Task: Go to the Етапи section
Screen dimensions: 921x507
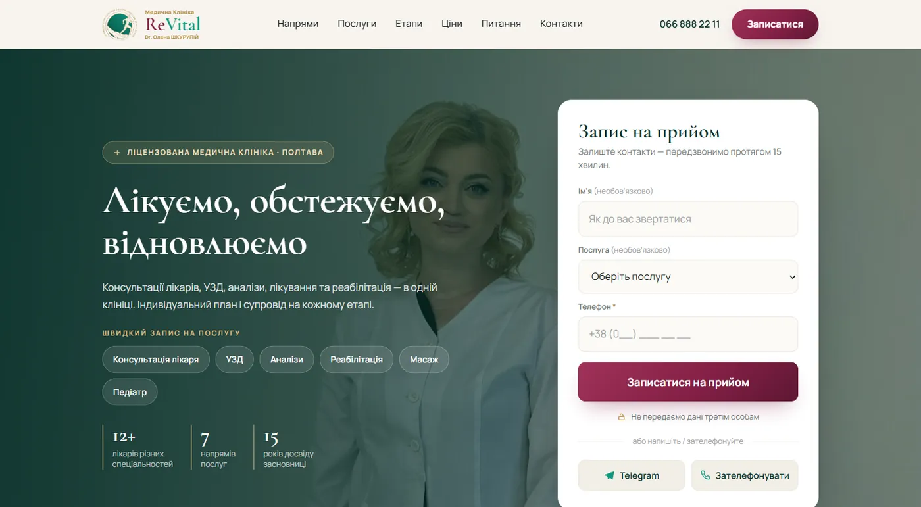Action: click(409, 24)
